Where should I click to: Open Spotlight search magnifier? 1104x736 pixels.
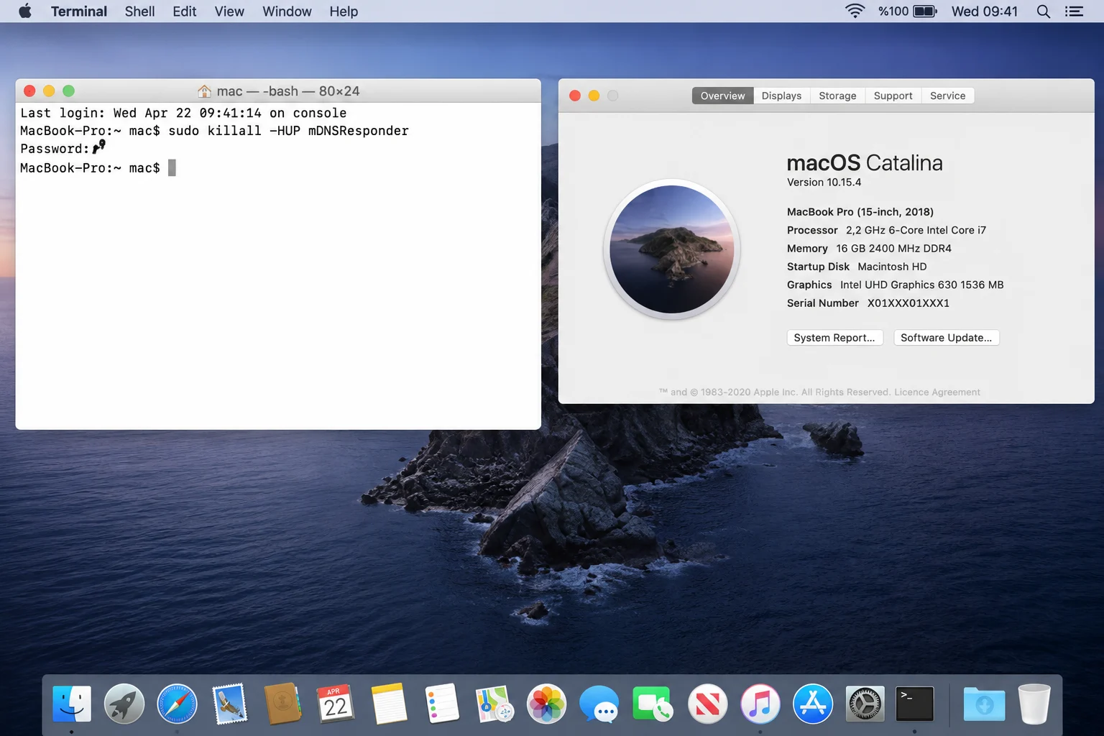[1043, 11]
